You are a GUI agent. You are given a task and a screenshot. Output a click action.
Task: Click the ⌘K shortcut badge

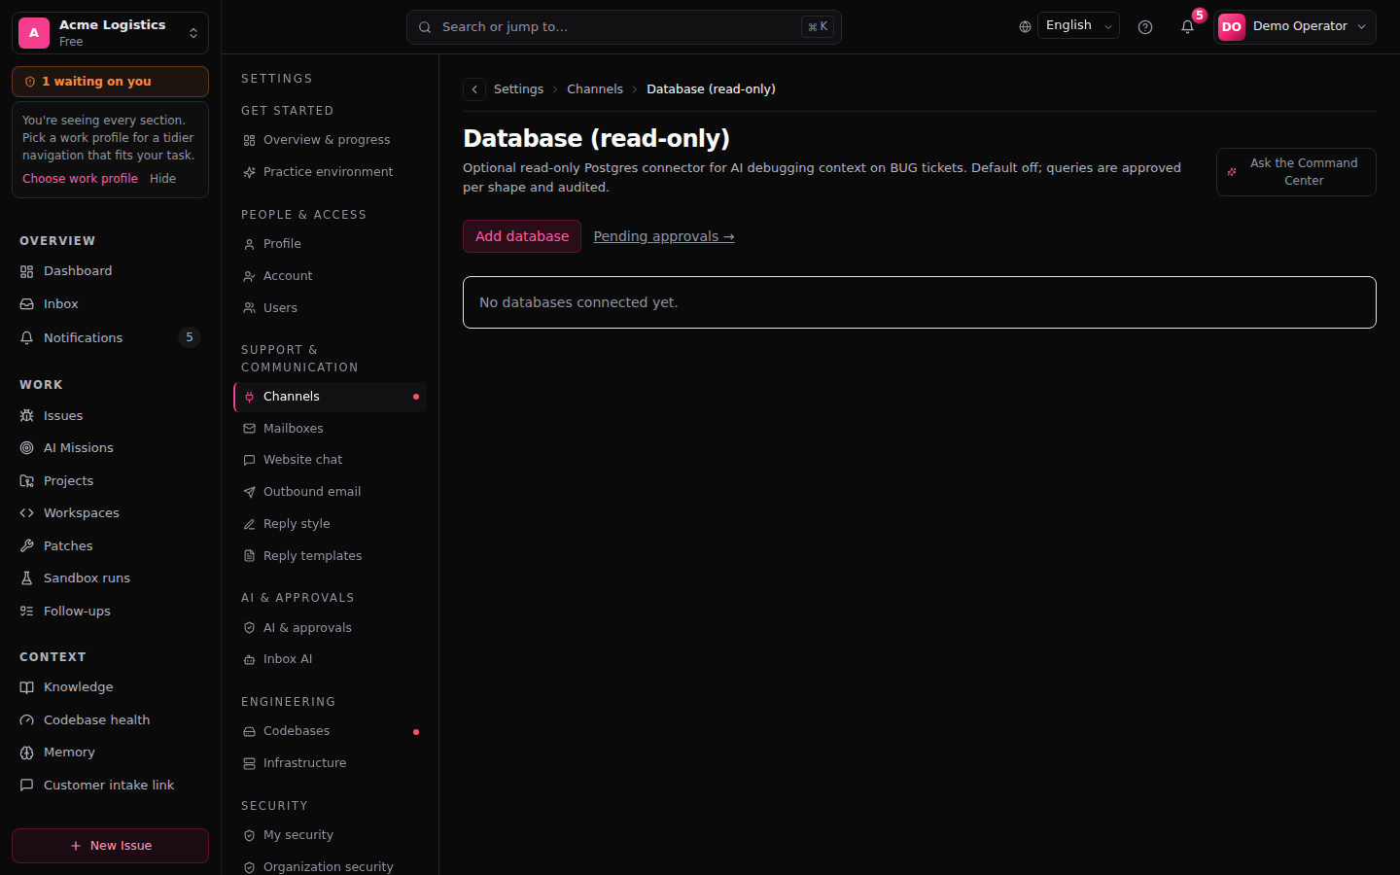(818, 27)
